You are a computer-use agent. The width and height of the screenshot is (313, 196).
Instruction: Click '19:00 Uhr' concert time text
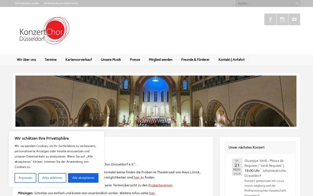coord(252,171)
